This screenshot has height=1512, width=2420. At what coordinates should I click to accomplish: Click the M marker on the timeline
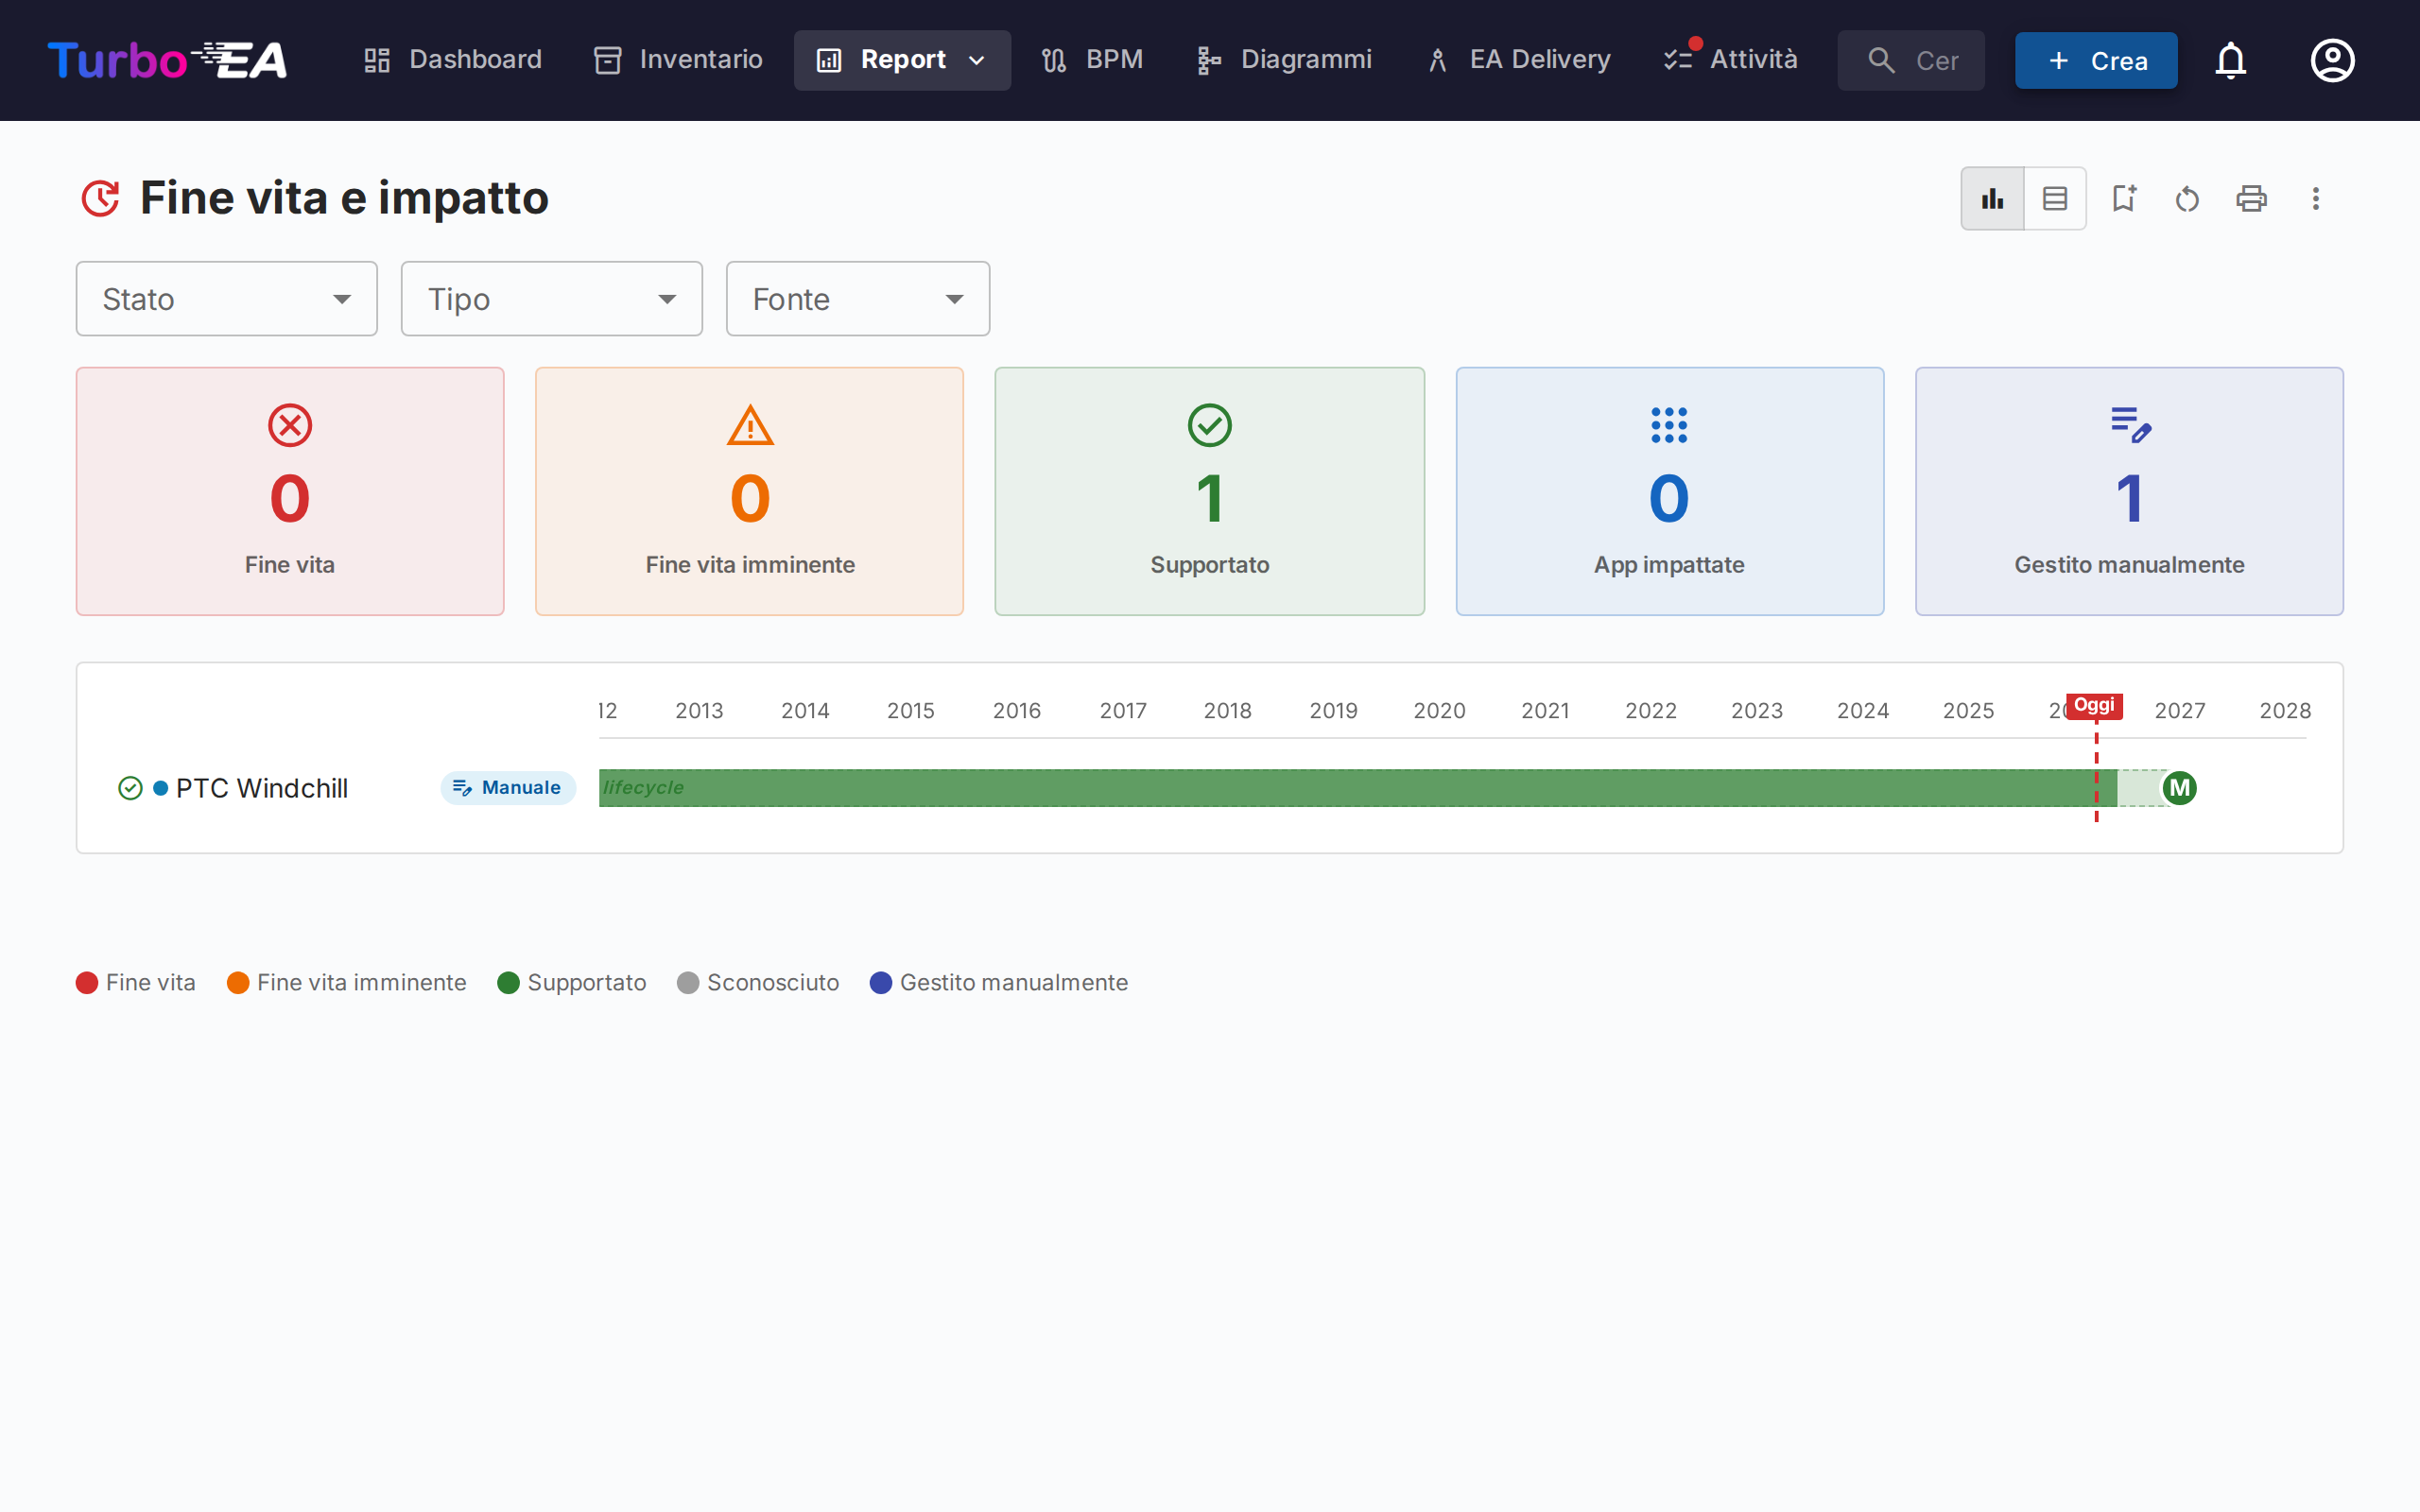pos(2179,788)
